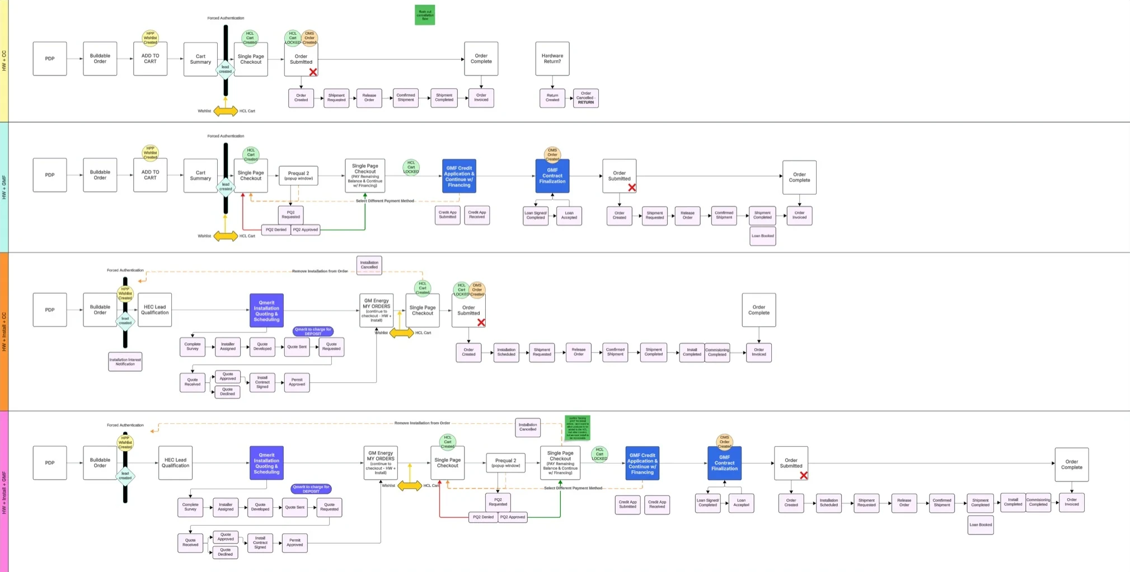Select ADD TO CART in HW + GMF lane
The image size is (1130, 572).
[x=150, y=175]
